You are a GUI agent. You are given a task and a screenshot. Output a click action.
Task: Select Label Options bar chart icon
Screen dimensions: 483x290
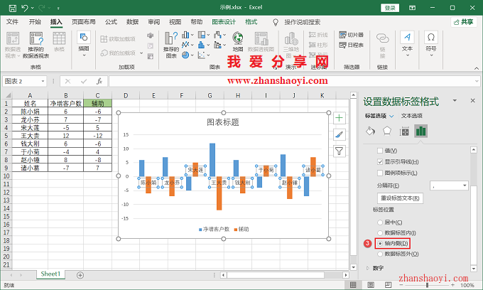[420, 131]
